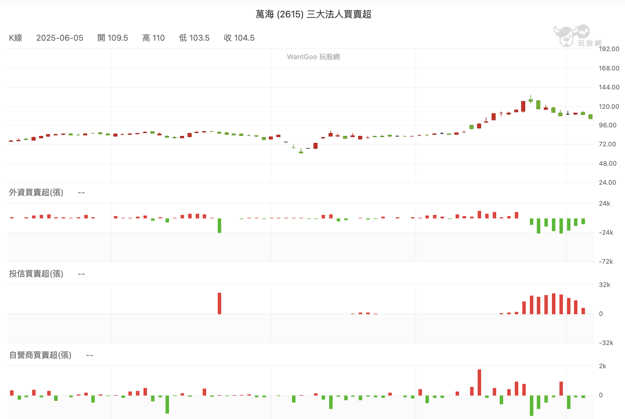
Task: Click the tall green bar in the 外資 panel
Action: [x=219, y=225]
